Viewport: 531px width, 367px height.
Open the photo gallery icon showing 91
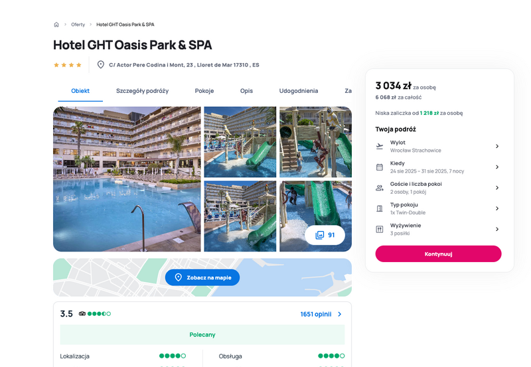[320, 235]
